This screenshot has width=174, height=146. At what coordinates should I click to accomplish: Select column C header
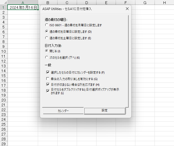[x=67, y=2]
